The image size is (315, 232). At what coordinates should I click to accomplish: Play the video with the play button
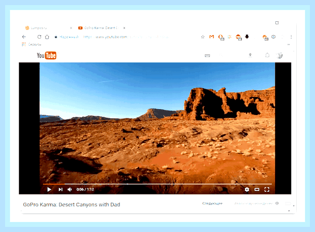pyautogui.click(x=49, y=189)
